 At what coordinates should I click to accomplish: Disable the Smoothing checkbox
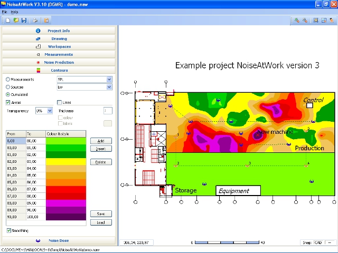8,231
